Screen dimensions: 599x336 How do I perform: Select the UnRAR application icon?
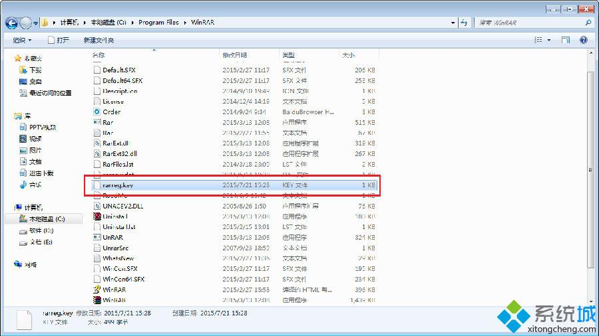pos(97,237)
